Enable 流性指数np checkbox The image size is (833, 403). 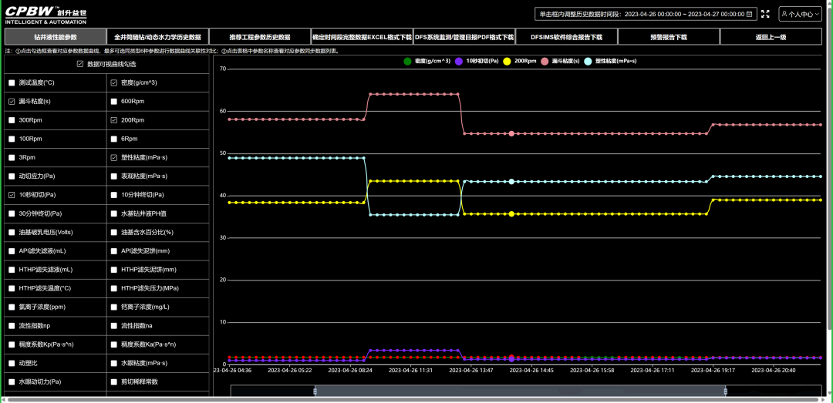tap(12, 325)
